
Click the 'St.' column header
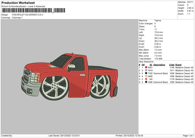(151, 65)
